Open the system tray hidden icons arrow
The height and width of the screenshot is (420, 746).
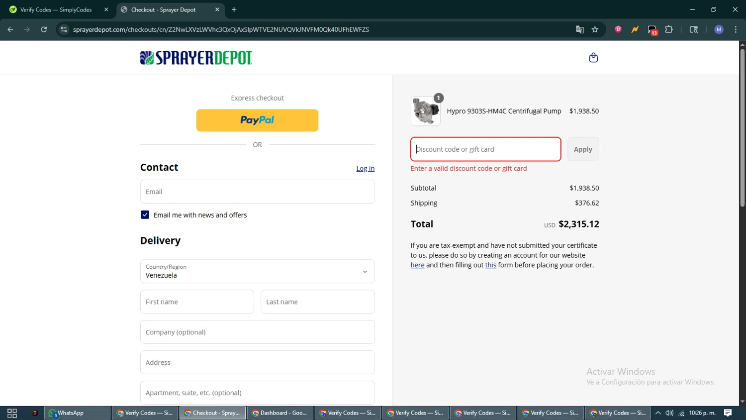coord(658,413)
